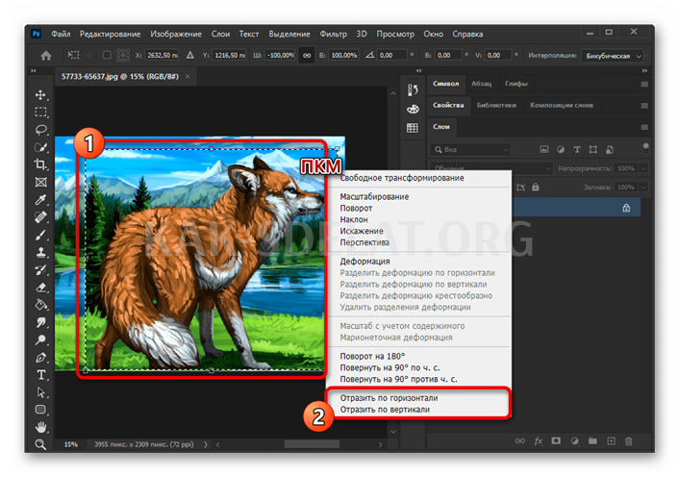The image size is (679, 477).
Task: Create a new layer group folder
Action: pyautogui.click(x=592, y=441)
